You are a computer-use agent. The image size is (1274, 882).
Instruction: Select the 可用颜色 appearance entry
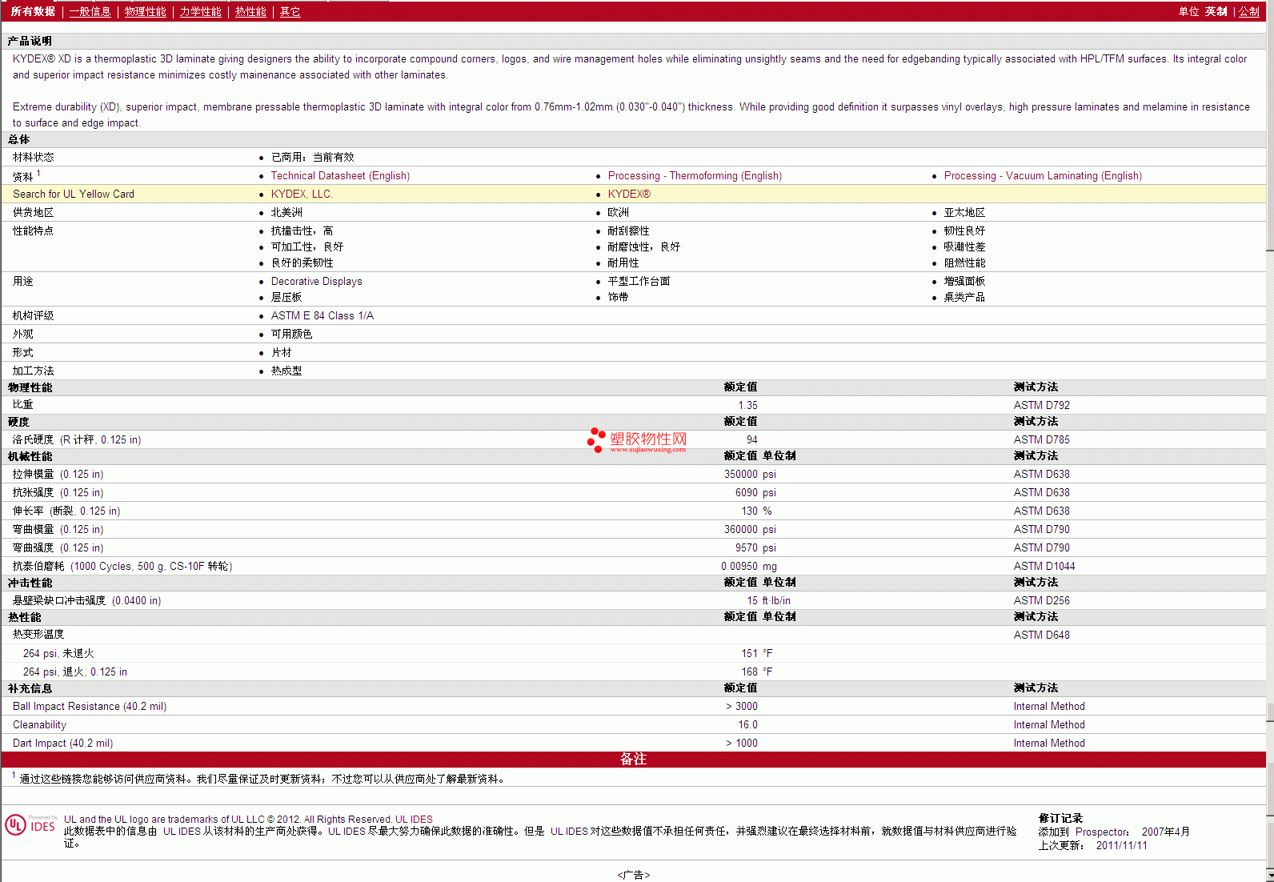point(291,335)
